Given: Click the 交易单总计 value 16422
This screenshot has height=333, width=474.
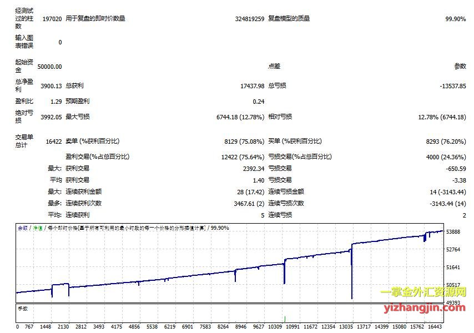Looking at the screenshot, I should click(x=53, y=142).
